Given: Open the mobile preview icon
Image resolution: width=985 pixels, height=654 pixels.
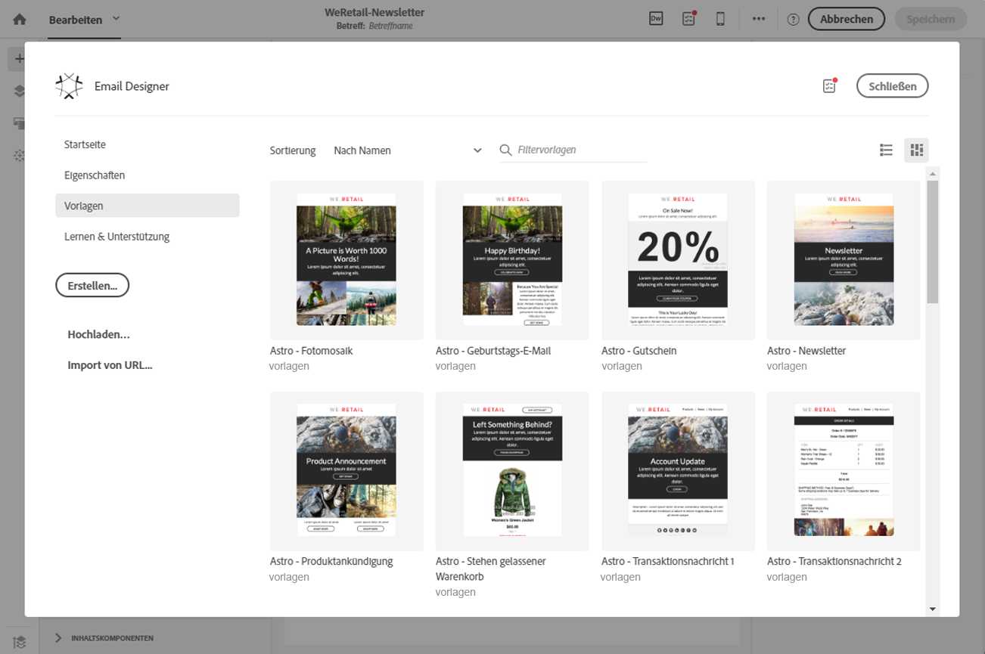Looking at the screenshot, I should (720, 19).
